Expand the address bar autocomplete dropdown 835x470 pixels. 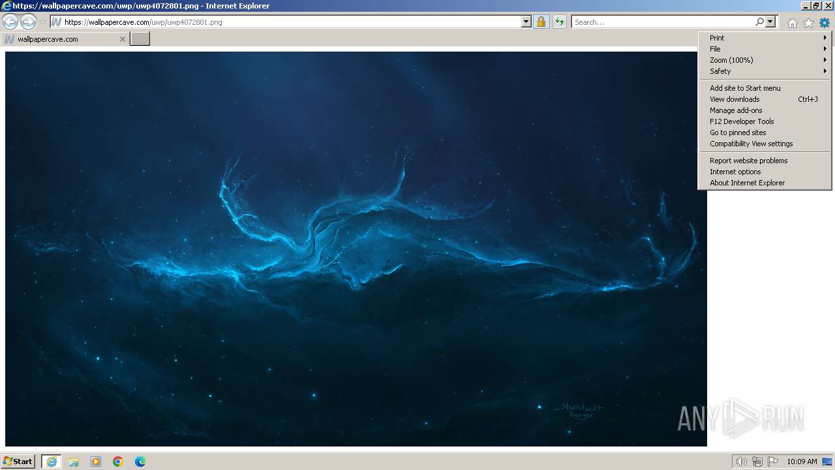click(x=526, y=22)
